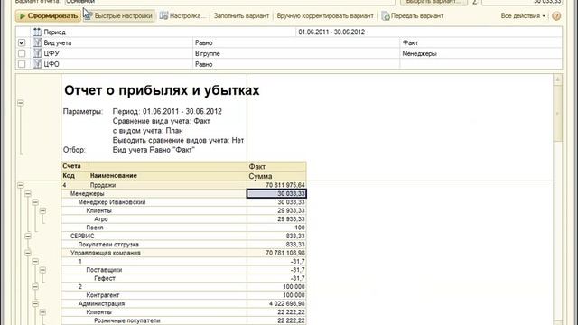Select the Розничные покупатели row name
578x325 pixels.
[x=126, y=321]
